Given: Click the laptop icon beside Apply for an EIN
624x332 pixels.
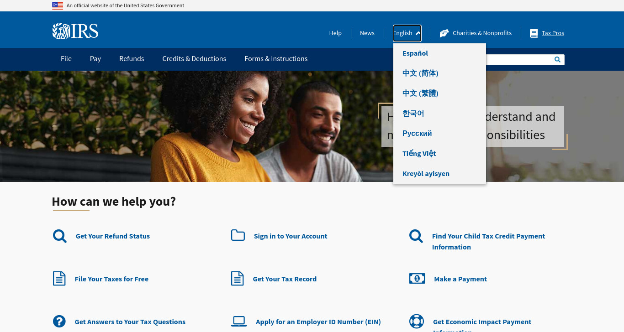Looking at the screenshot, I should click(x=239, y=321).
